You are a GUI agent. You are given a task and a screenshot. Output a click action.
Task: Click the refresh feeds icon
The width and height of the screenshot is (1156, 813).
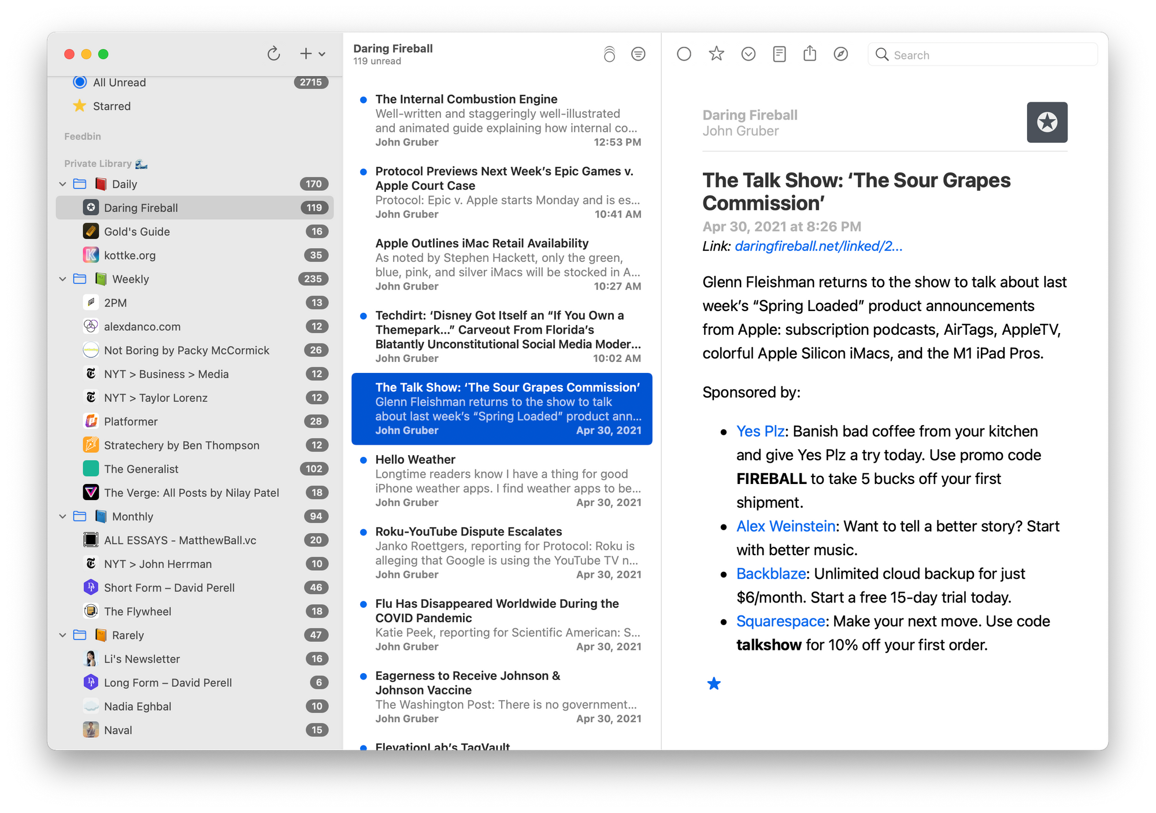pos(273,54)
